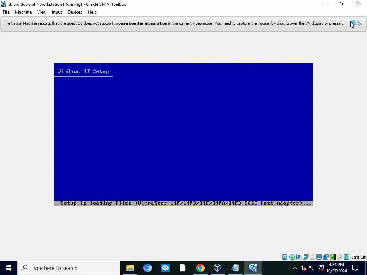
Task: Click the sync error tray icon
Action: (x=321, y=268)
